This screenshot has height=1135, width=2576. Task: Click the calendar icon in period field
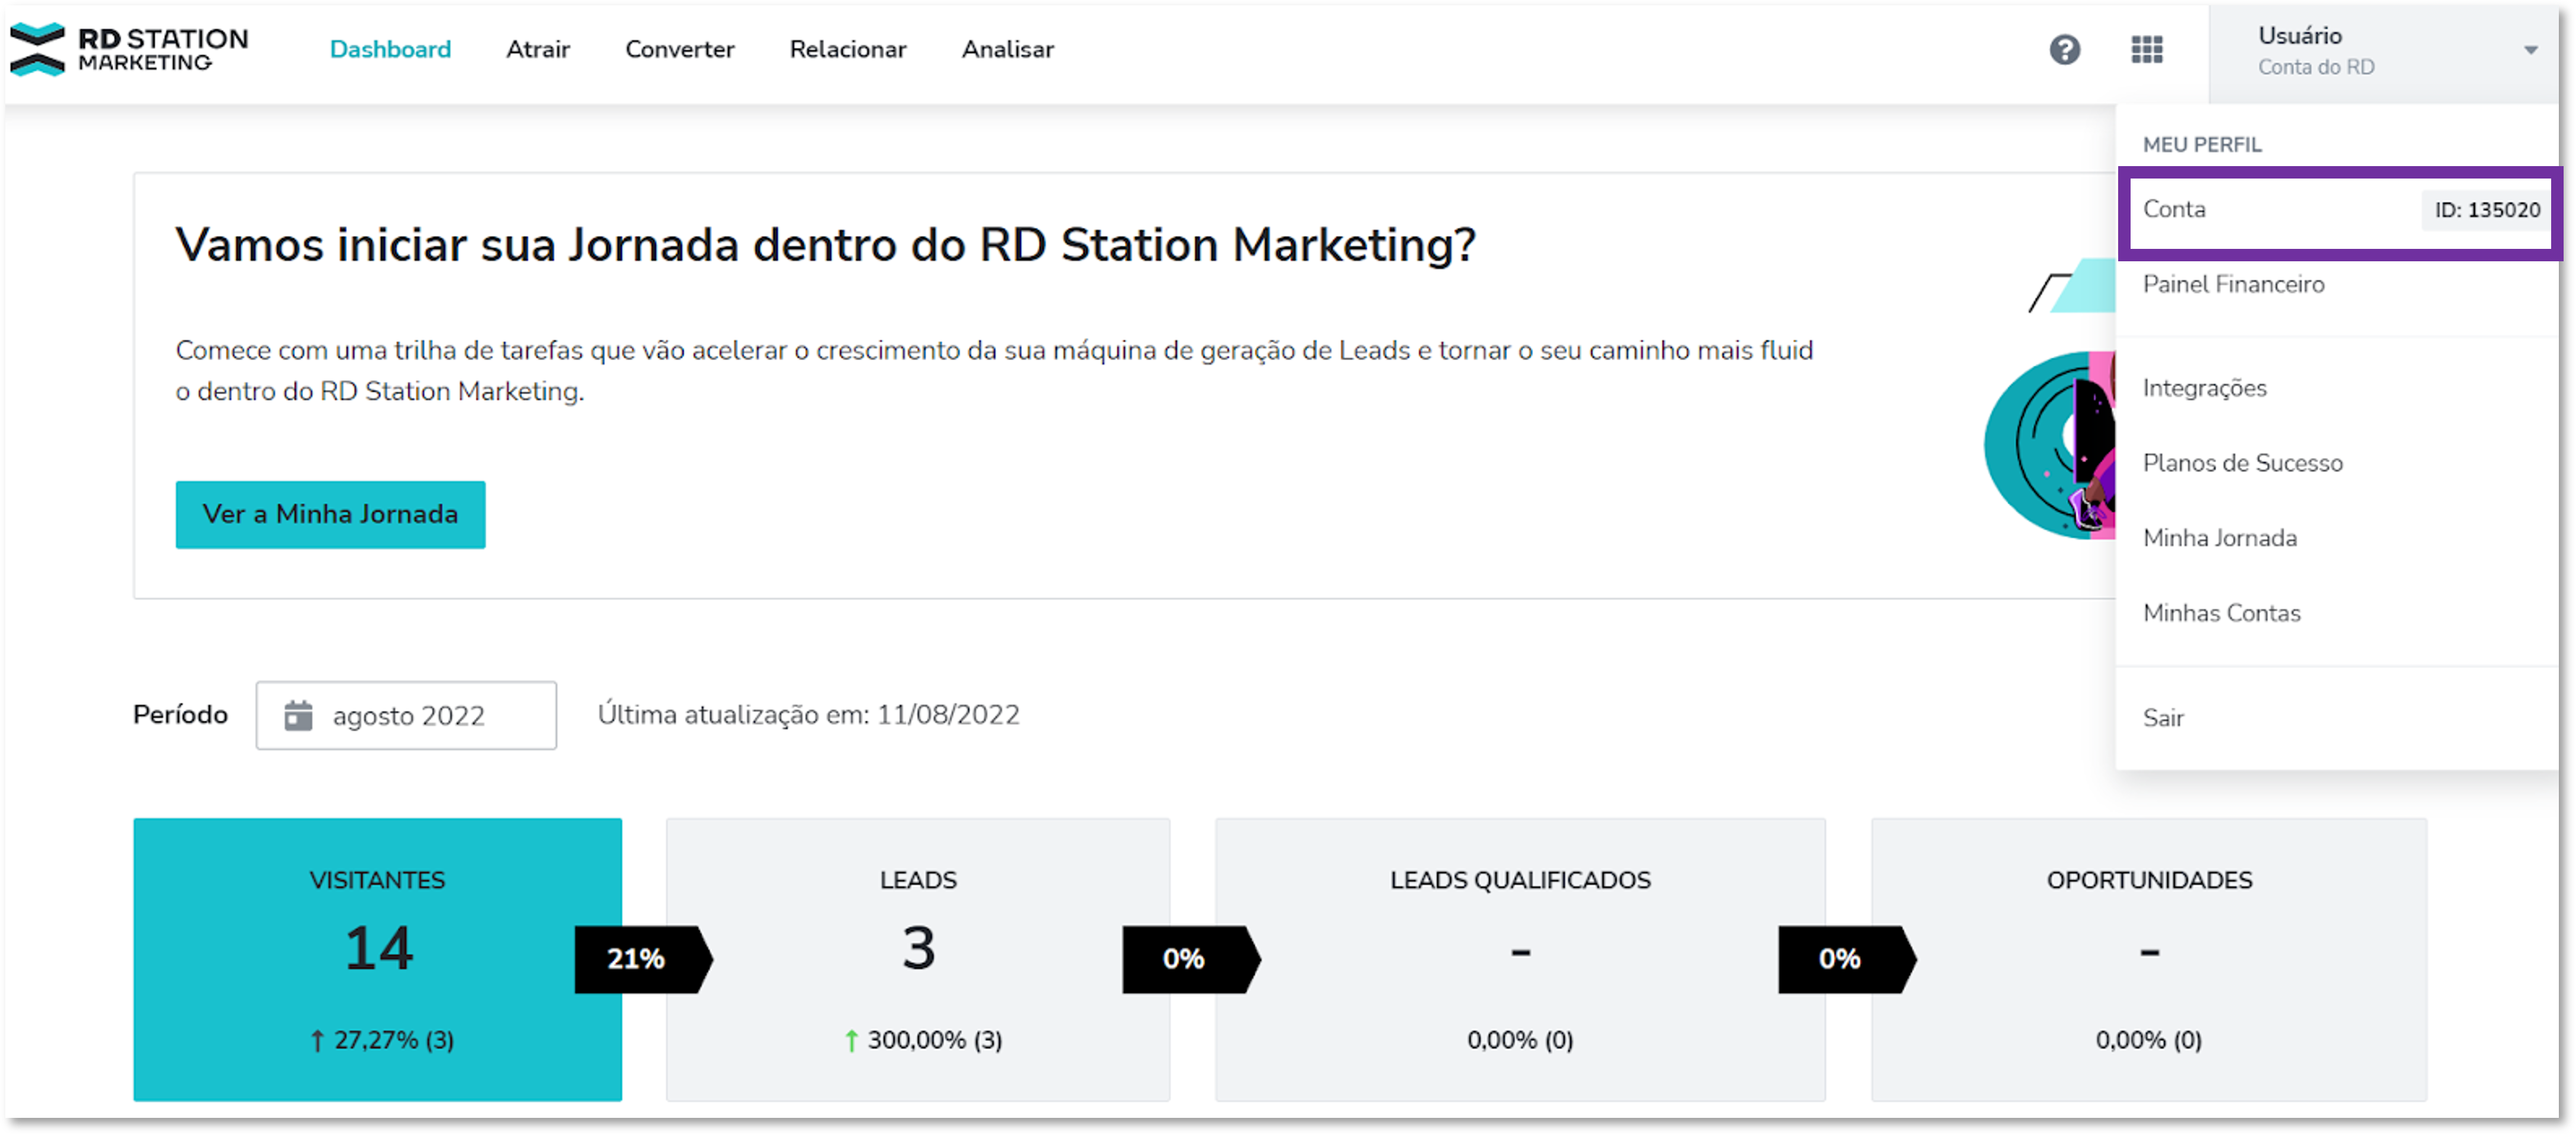[298, 715]
